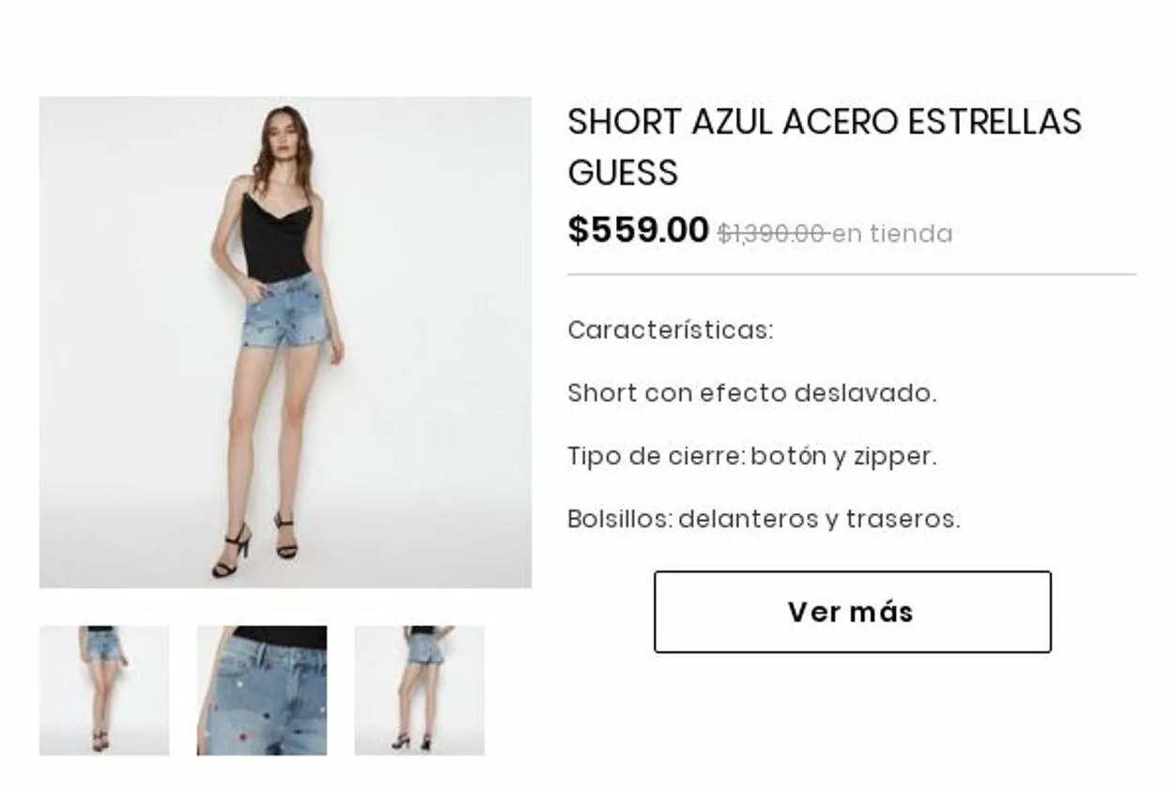1174x793 pixels.
Task: Click the Ver más button
Action: pyautogui.click(x=852, y=612)
